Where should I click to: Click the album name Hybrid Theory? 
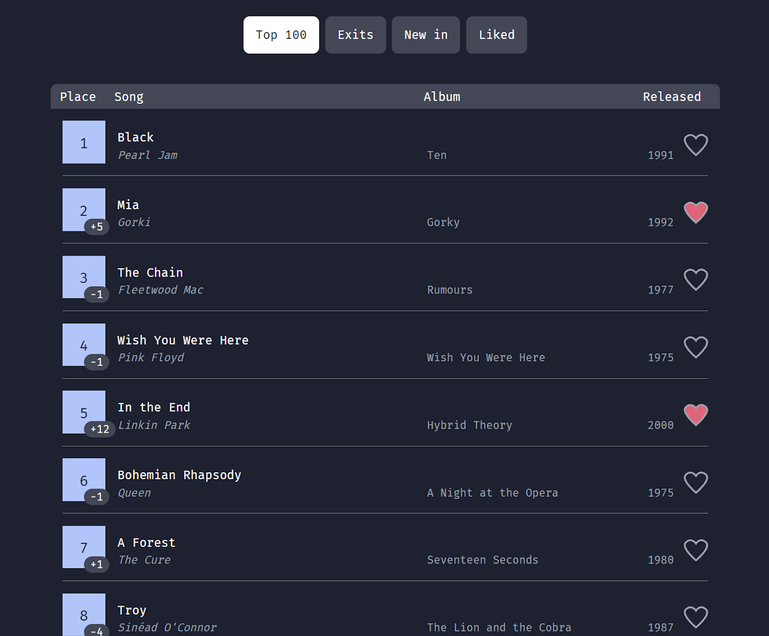click(469, 425)
